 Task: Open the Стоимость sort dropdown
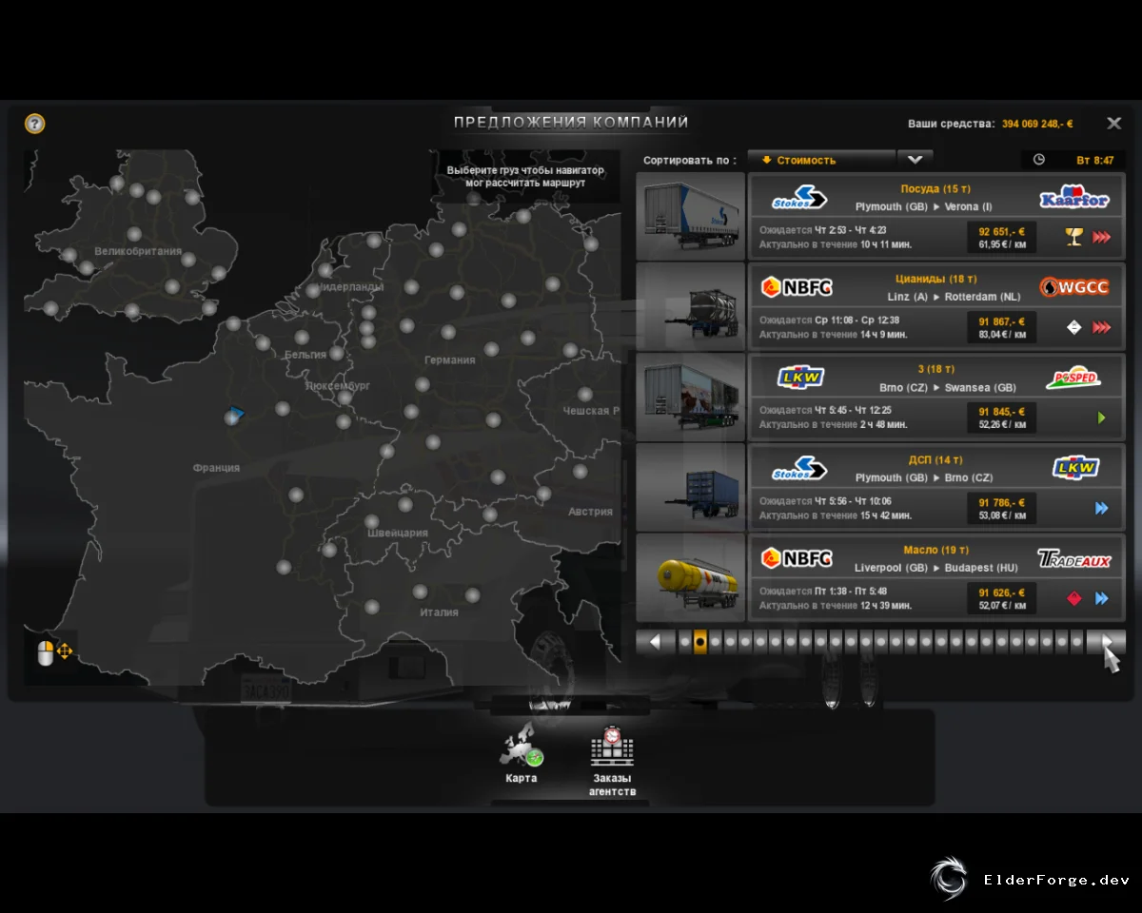(x=821, y=160)
